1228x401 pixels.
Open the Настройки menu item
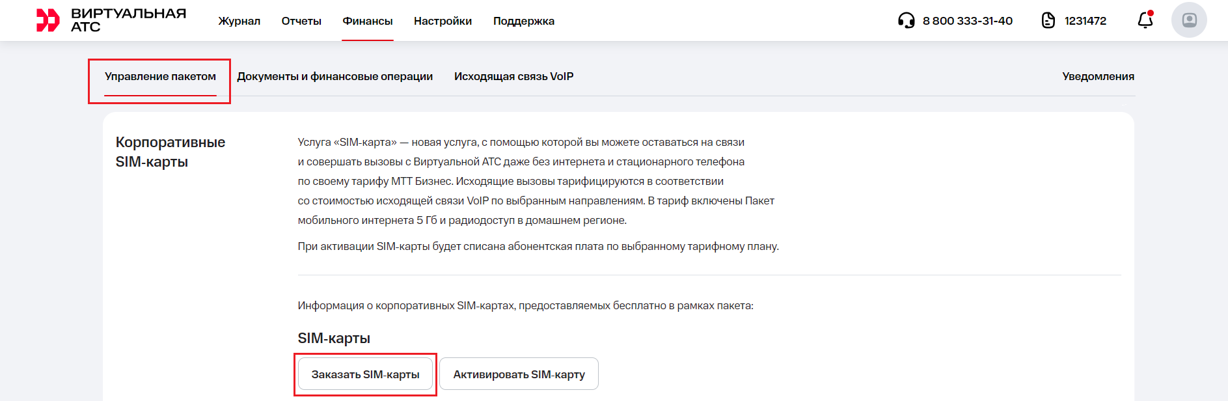point(443,21)
